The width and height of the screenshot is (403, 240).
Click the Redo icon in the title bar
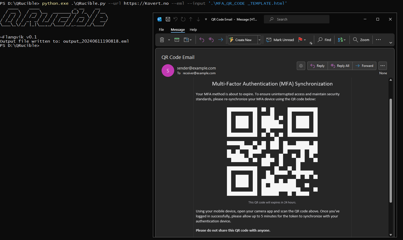point(183,19)
